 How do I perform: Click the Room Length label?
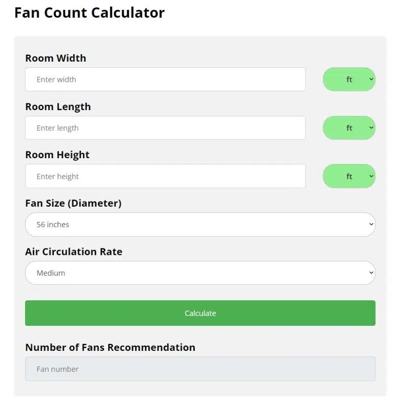58,107
